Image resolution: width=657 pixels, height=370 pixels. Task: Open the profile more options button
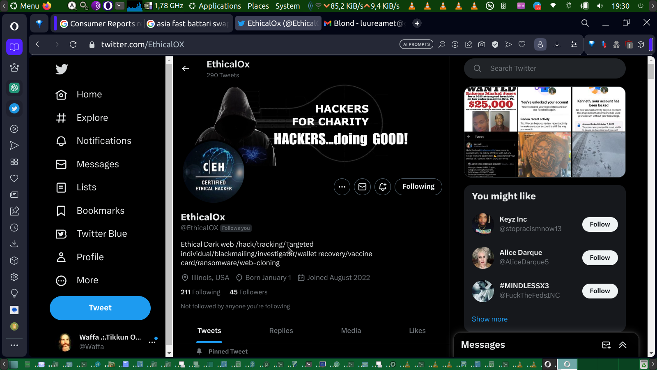pyautogui.click(x=342, y=187)
